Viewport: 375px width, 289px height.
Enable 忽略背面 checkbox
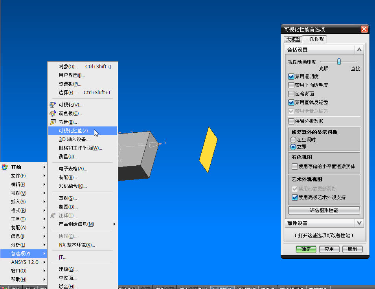[x=291, y=93]
